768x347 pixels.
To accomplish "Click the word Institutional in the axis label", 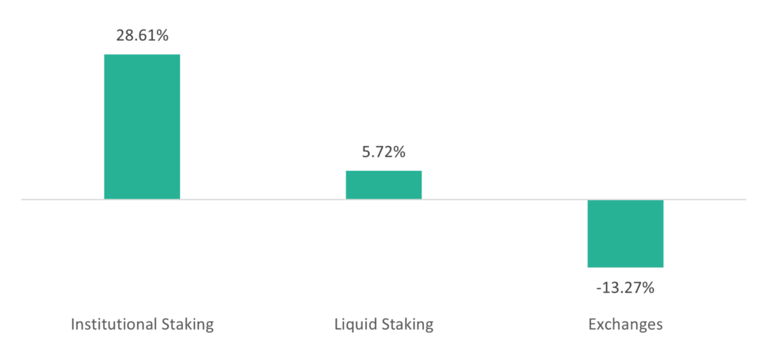I will click(x=112, y=324).
